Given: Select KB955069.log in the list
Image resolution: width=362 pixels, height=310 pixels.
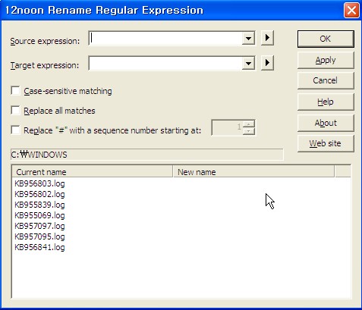Looking at the screenshot, I should tap(39, 215).
